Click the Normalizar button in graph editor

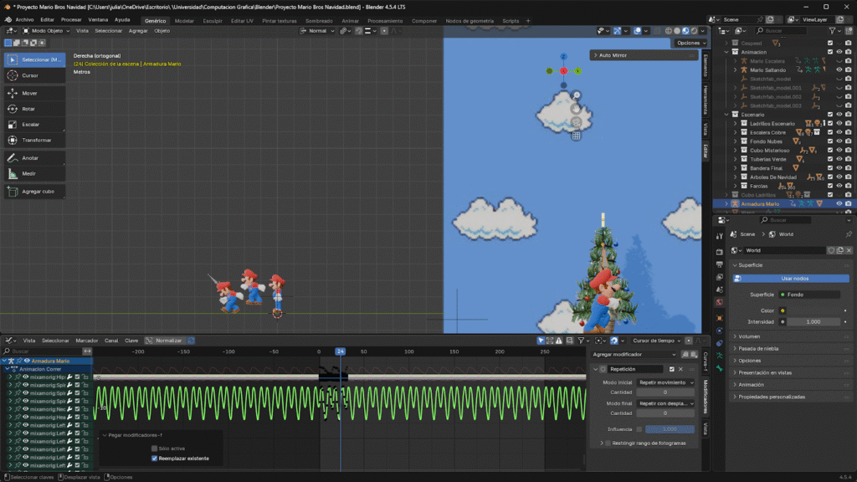pyautogui.click(x=167, y=341)
